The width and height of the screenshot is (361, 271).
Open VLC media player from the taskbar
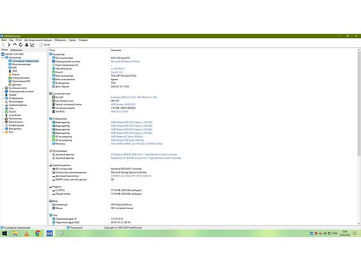point(27,233)
